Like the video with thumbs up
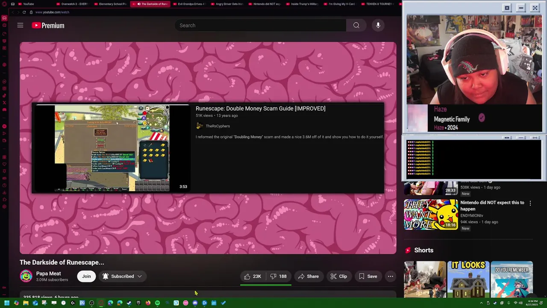 [252, 276]
